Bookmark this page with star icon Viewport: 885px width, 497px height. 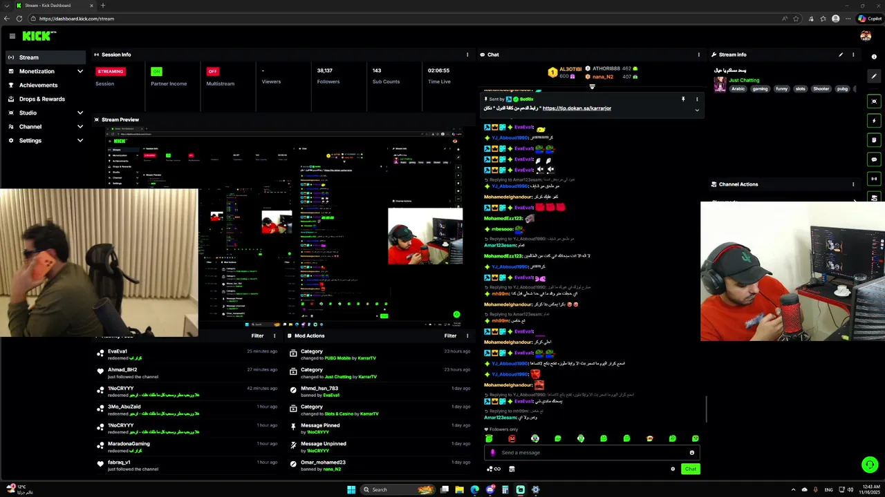[x=796, y=19]
